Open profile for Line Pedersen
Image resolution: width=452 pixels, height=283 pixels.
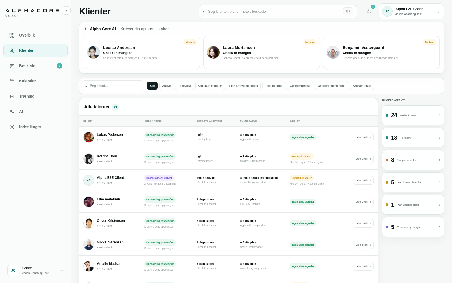coord(364,202)
